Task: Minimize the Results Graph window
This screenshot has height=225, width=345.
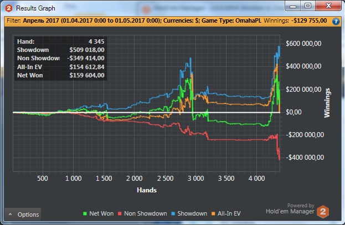Action: click(293, 6)
